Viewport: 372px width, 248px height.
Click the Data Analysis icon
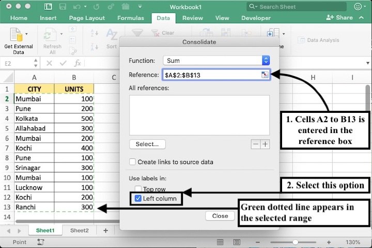[301, 40]
